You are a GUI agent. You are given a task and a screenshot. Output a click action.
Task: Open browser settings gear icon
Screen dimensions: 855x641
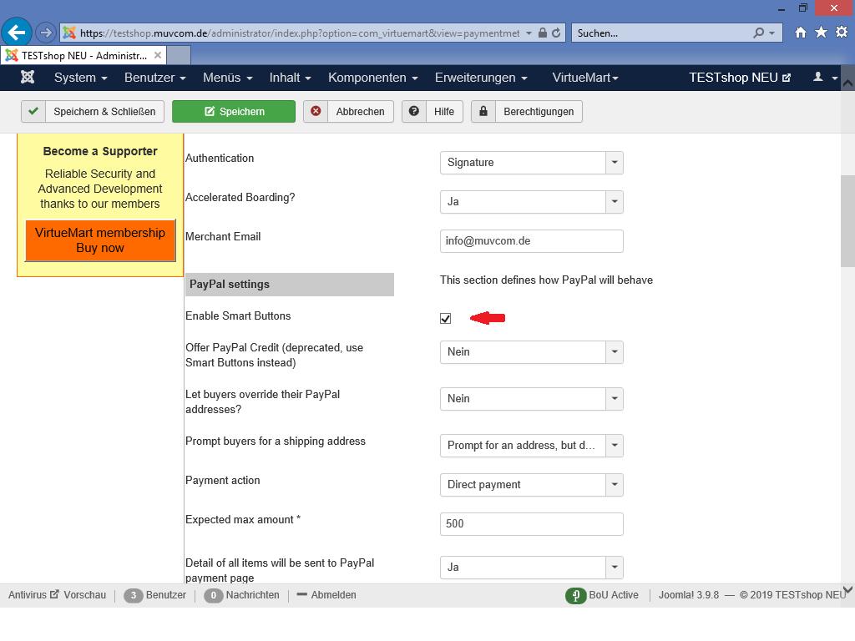coord(841,33)
